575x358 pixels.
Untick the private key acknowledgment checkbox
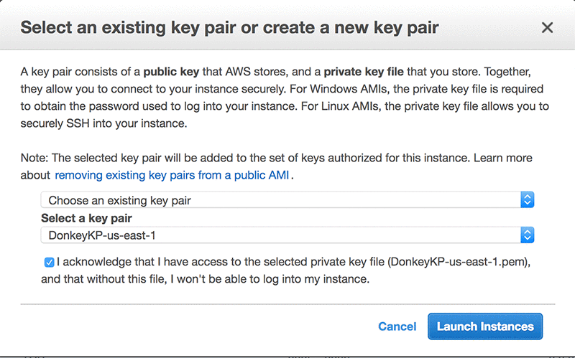click(48, 263)
